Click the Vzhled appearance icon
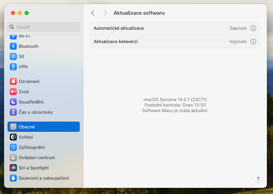 pos(13,137)
